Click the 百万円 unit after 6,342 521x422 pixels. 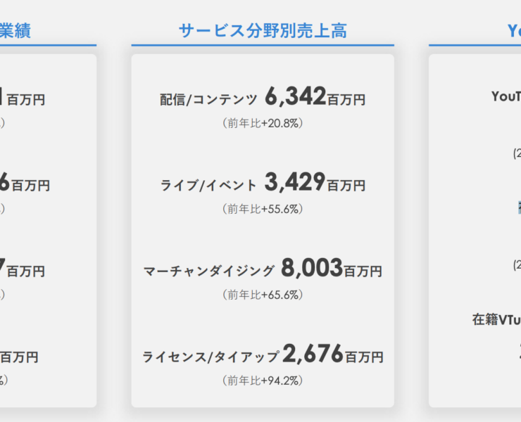click(346, 100)
